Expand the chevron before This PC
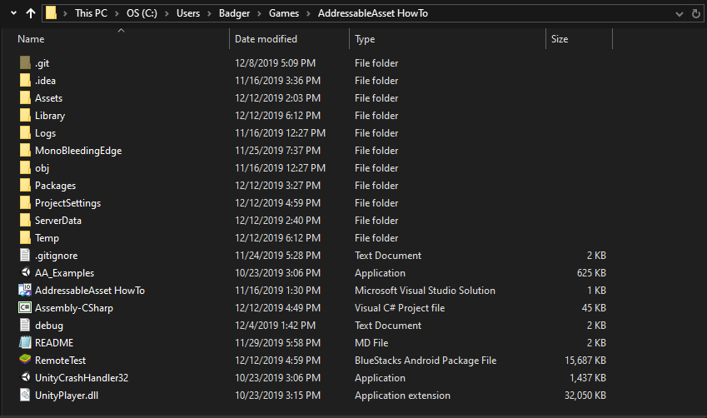This screenshot has width=707, height=418. click(66, 13)
